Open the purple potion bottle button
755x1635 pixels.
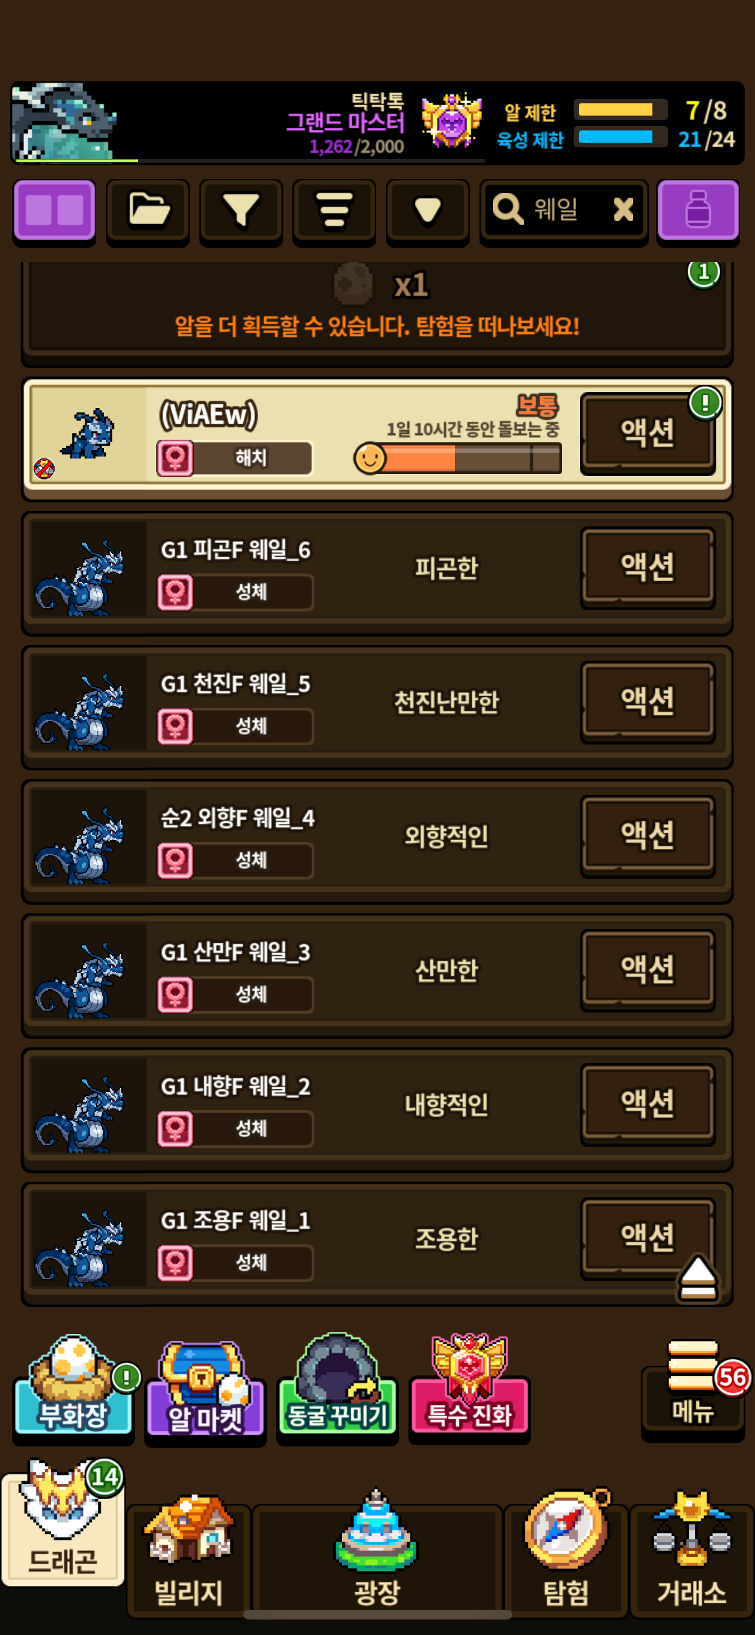pos(698,211)
